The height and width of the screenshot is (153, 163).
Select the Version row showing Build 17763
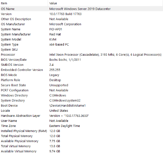point(81,14)
